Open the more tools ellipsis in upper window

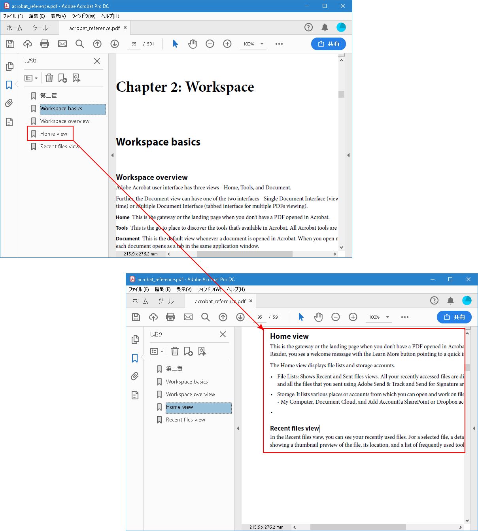point(279,44)
